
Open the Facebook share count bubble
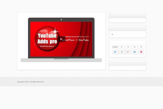click(x=122, y=47)
